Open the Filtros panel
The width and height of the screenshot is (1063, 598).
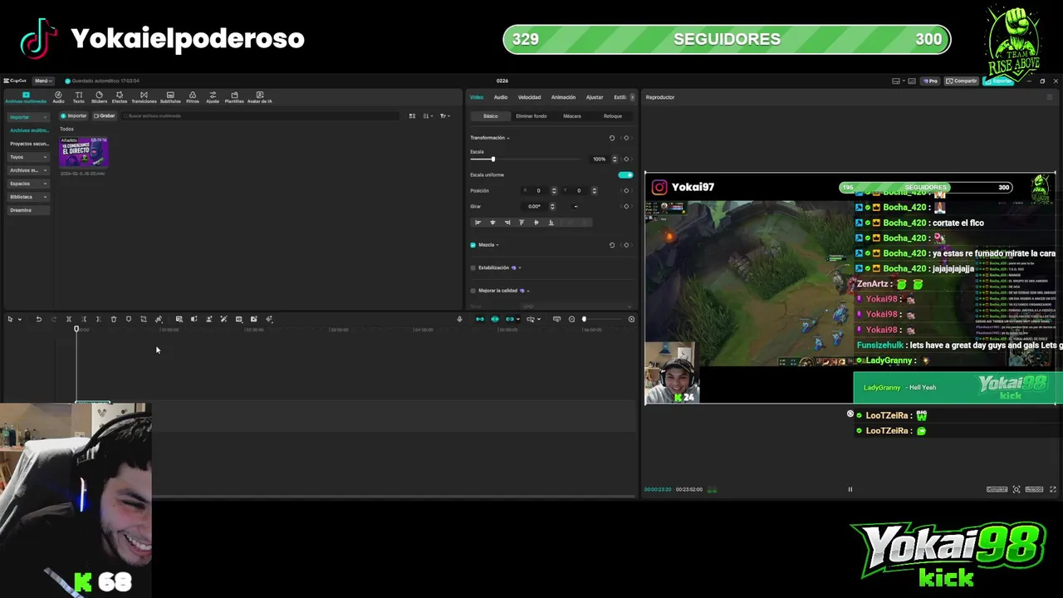point(193,97)
